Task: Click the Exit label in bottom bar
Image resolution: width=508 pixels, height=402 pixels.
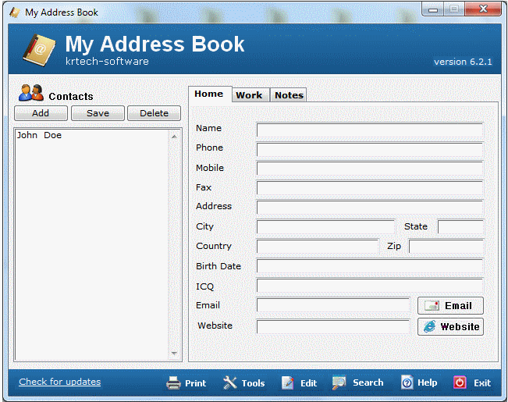Action: point(482,383)
